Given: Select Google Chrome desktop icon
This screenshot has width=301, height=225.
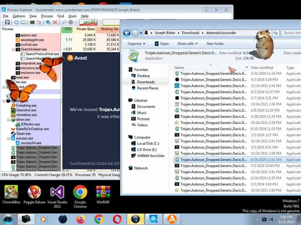Looking at the screenshot, I should pyautogui.click(x=80, y=197).
